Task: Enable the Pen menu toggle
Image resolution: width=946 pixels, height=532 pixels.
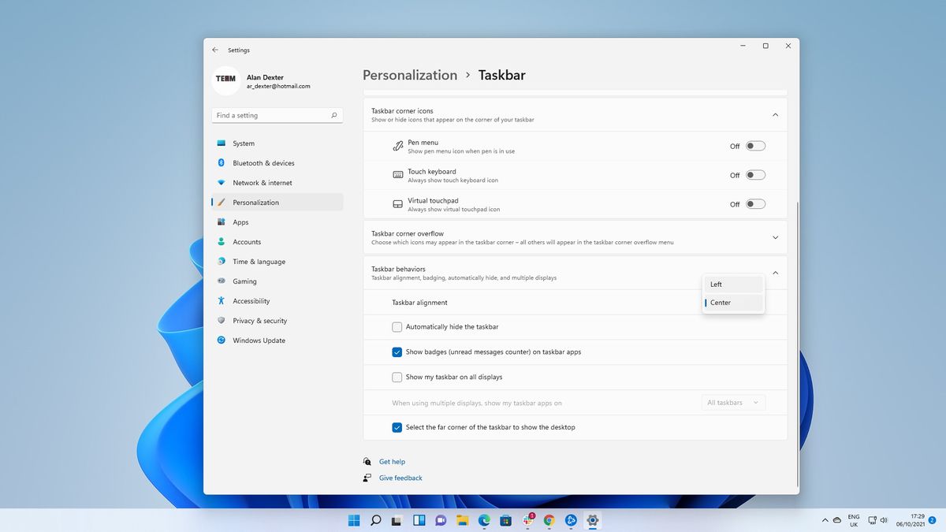Action: pyautogui.click(x=754, y=146)
